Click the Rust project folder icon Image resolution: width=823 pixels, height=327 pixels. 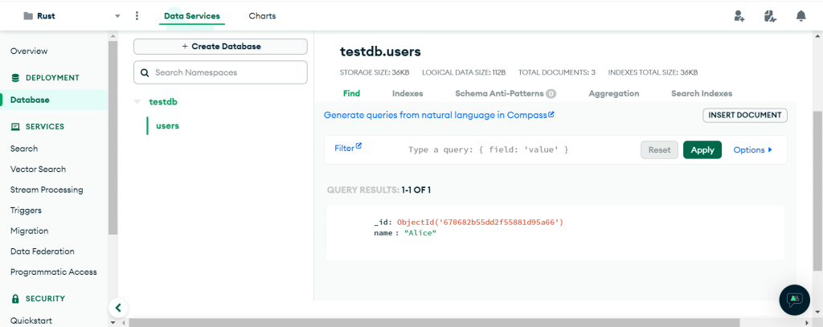coord(28,16)
